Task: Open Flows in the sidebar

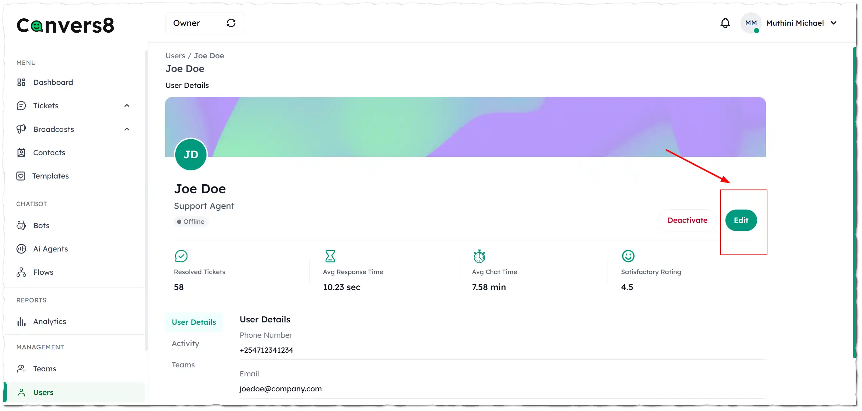Action: (43, 272)
